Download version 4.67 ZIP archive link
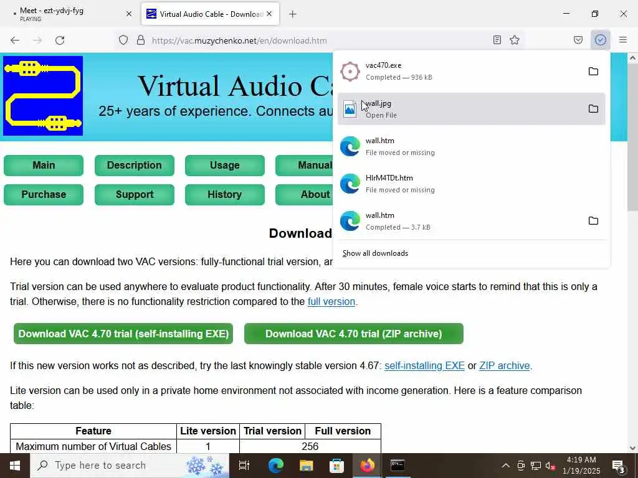Image resolution: width=638 pixels, height=478 pixels. click(x=505, y=366)
